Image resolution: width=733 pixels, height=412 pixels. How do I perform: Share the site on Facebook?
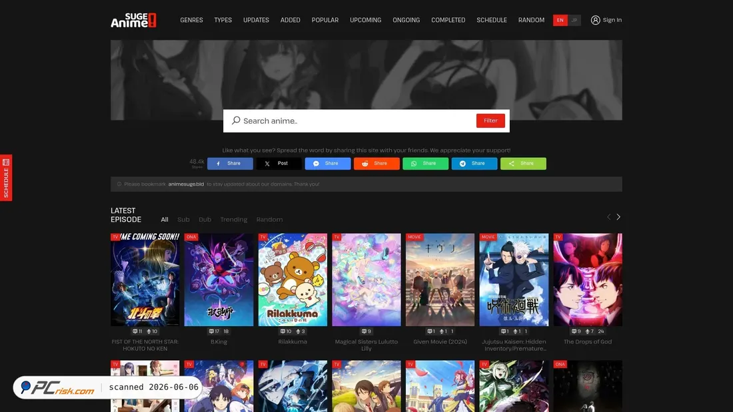[x=230, y=164]
